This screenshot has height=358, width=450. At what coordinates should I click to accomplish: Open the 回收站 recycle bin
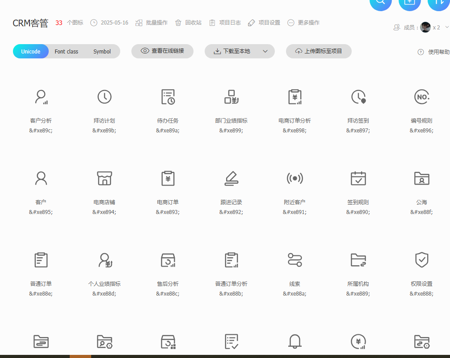coord(188,23)
